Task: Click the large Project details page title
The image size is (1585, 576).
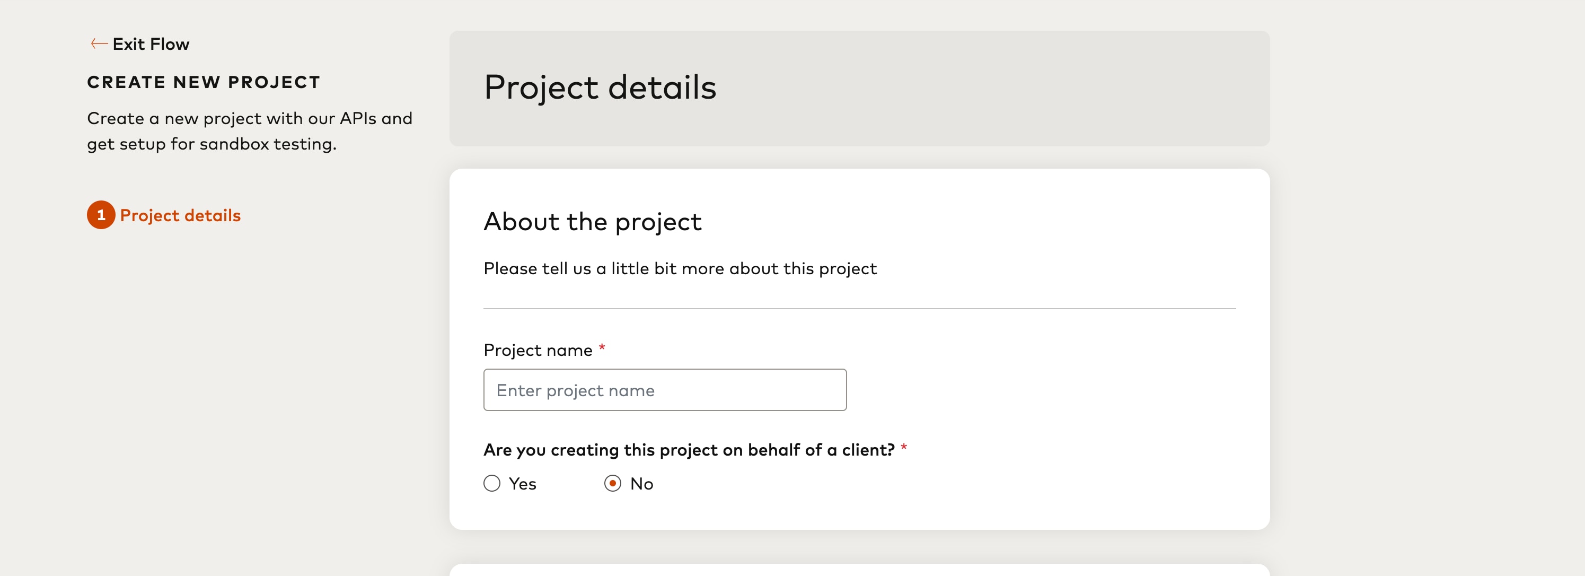Action: click(600, 88)
